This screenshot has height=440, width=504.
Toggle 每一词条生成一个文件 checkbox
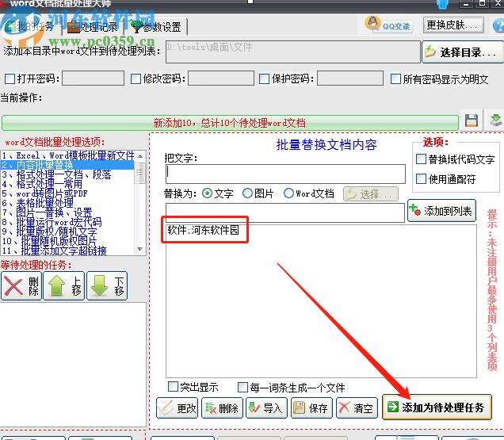(x=242, y=387)
